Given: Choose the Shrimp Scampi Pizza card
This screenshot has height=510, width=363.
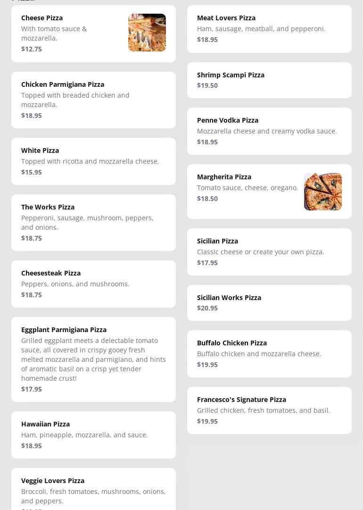Looking at the screenshot, I should pyautogui.click(x=269, y=80).
